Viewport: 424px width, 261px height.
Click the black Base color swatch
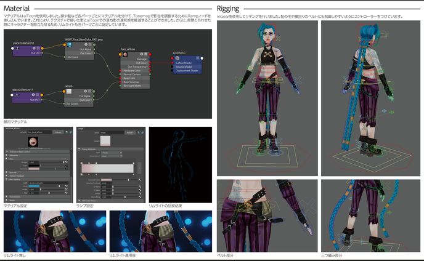(34, 166)
